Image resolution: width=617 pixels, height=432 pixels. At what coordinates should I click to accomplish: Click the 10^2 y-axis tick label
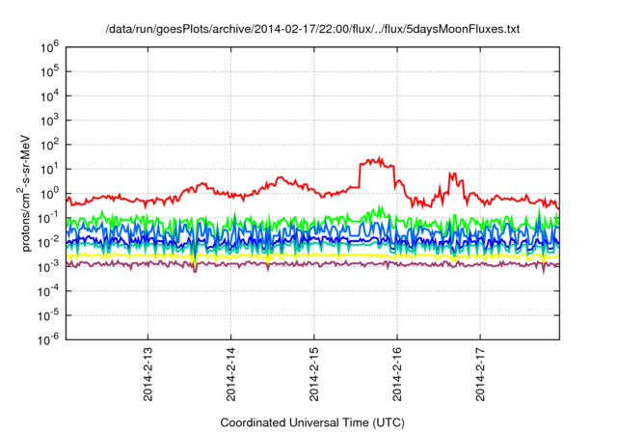coord(49,146)
